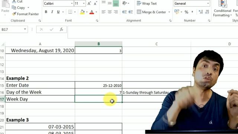Expand the fill color dropdown arrow
Image resolution: width=238 pixels, height=134 pixels.
(87, 12)
